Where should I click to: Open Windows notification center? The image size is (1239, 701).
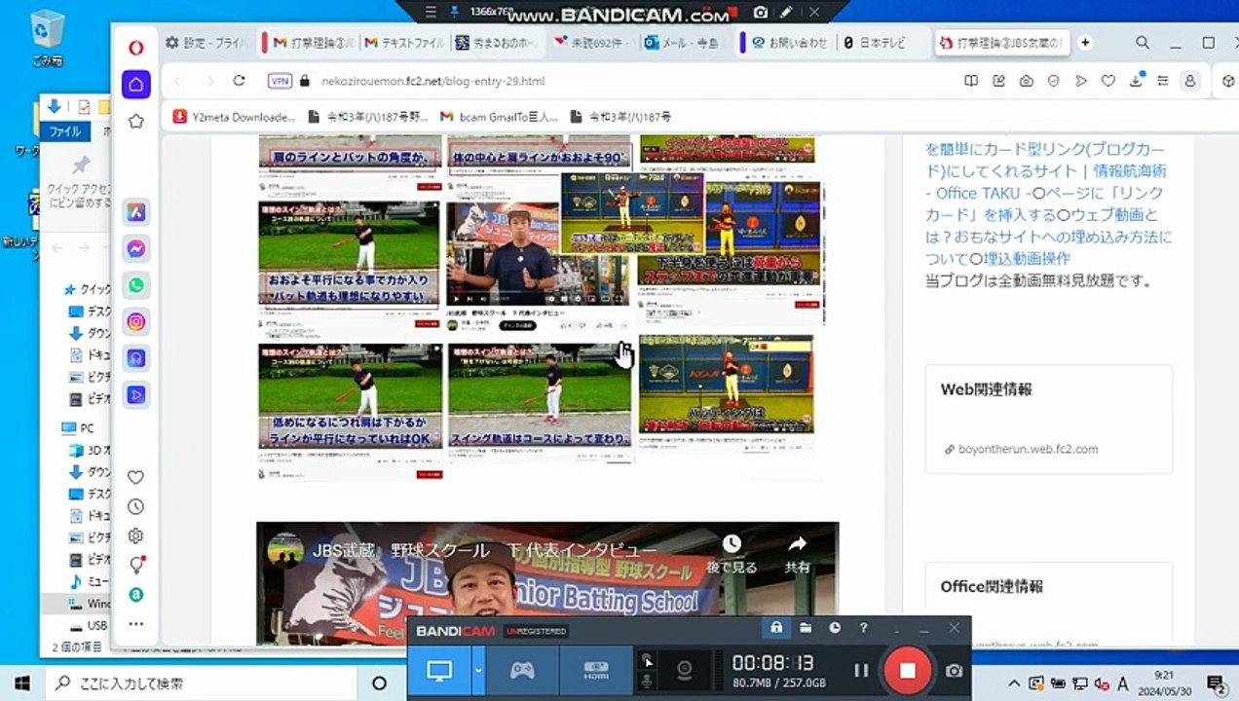1217,683
